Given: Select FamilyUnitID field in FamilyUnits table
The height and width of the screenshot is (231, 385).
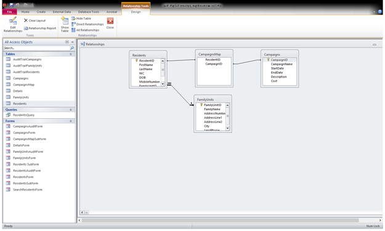Looking at the screenshot, I should 213,105.
